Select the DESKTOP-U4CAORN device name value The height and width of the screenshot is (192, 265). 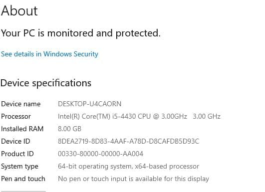pyautogui.click(x=89, y=104)
